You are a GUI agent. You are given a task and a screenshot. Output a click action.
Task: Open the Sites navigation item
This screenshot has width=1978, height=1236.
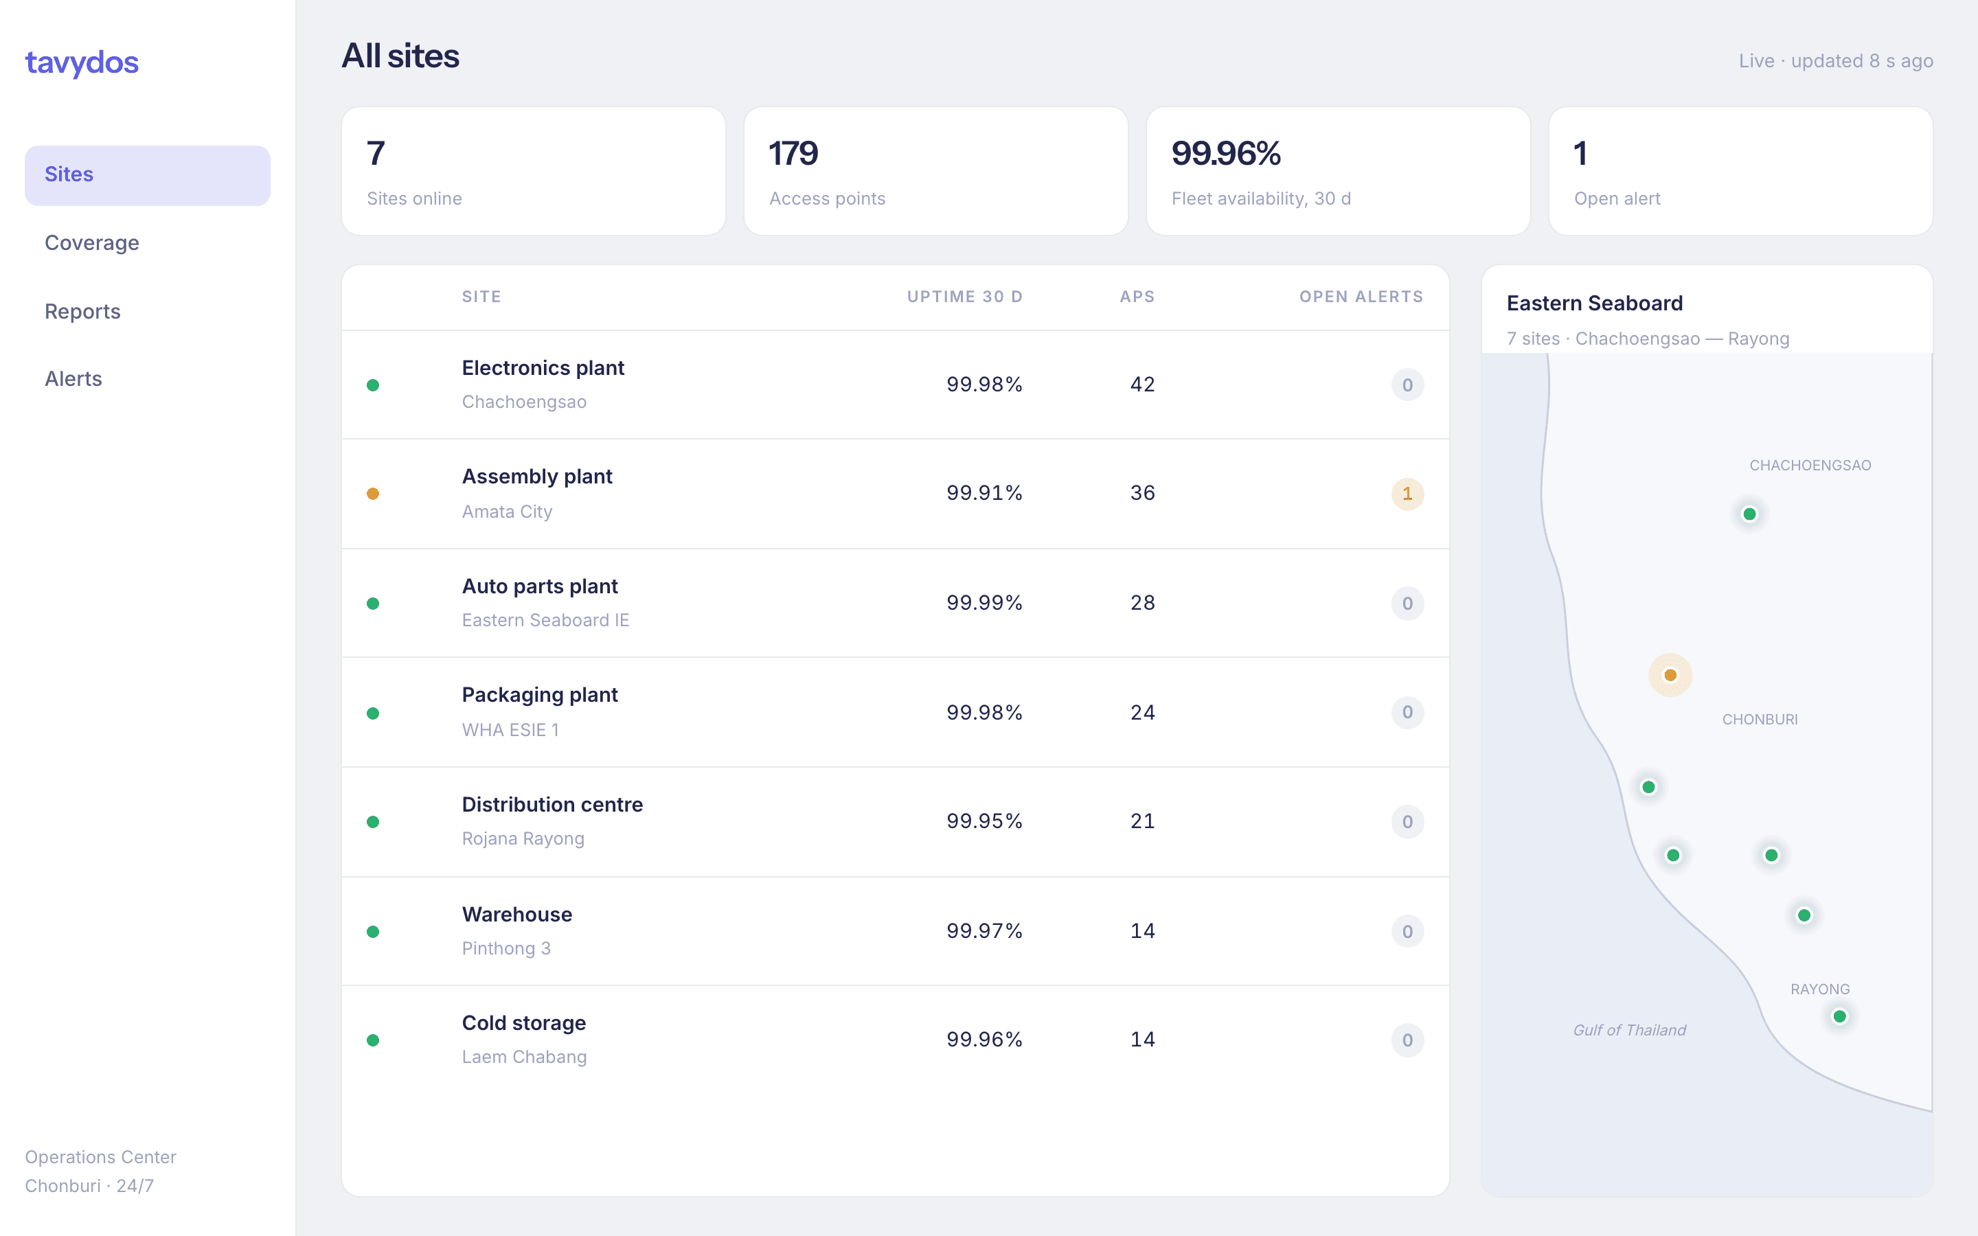point(147,175)
